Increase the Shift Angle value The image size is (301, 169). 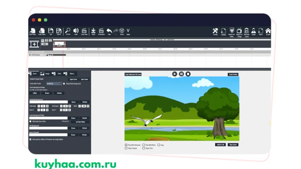tap(47, 106)
